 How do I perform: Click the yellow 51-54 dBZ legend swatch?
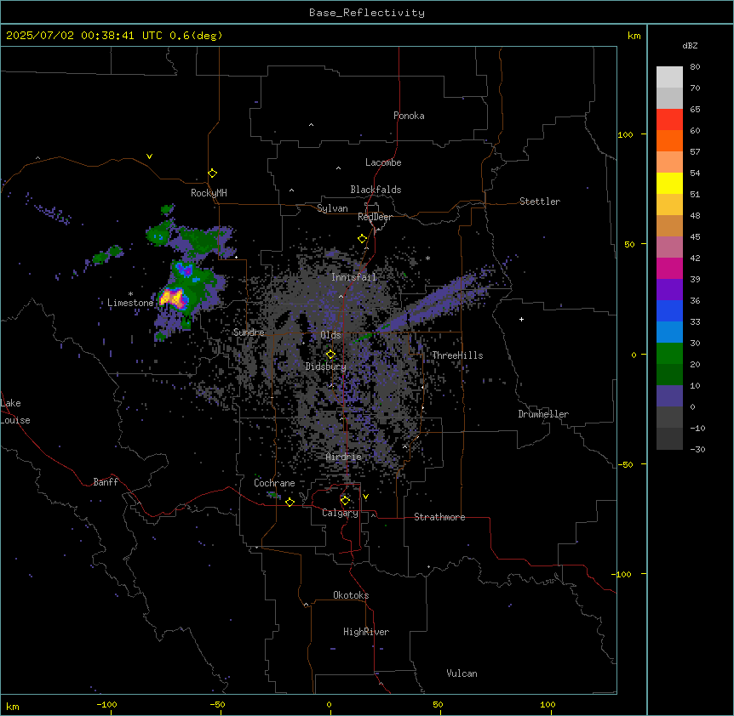click(669, 183)
